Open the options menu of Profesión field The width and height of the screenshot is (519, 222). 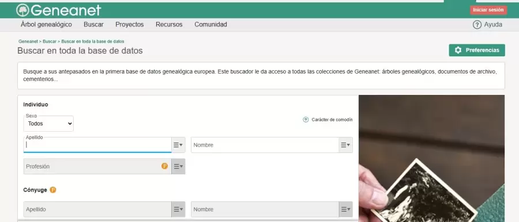(x=178, y=166)
